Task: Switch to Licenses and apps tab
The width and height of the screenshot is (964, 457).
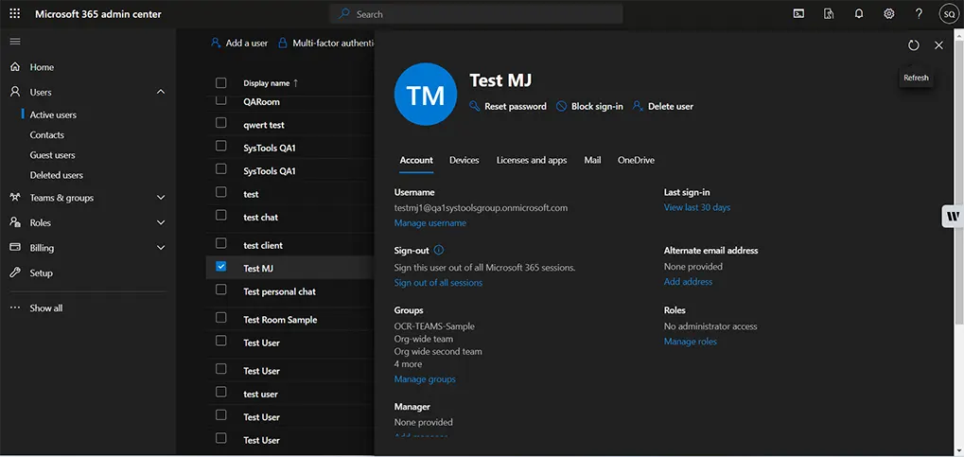Action: (x=532, y=160)
